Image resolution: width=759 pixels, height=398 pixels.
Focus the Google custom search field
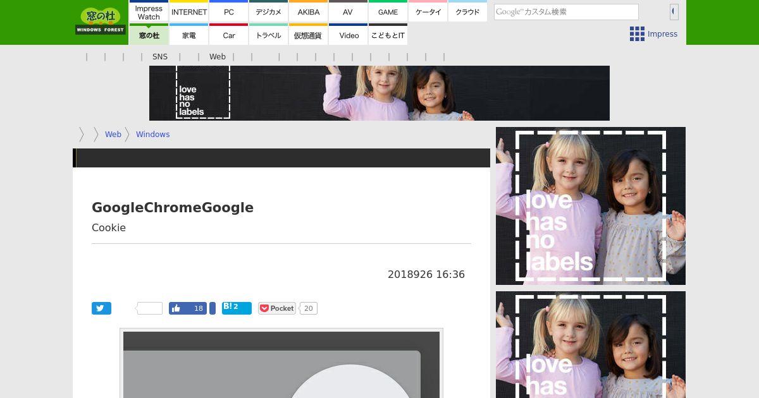pos(566,11)
